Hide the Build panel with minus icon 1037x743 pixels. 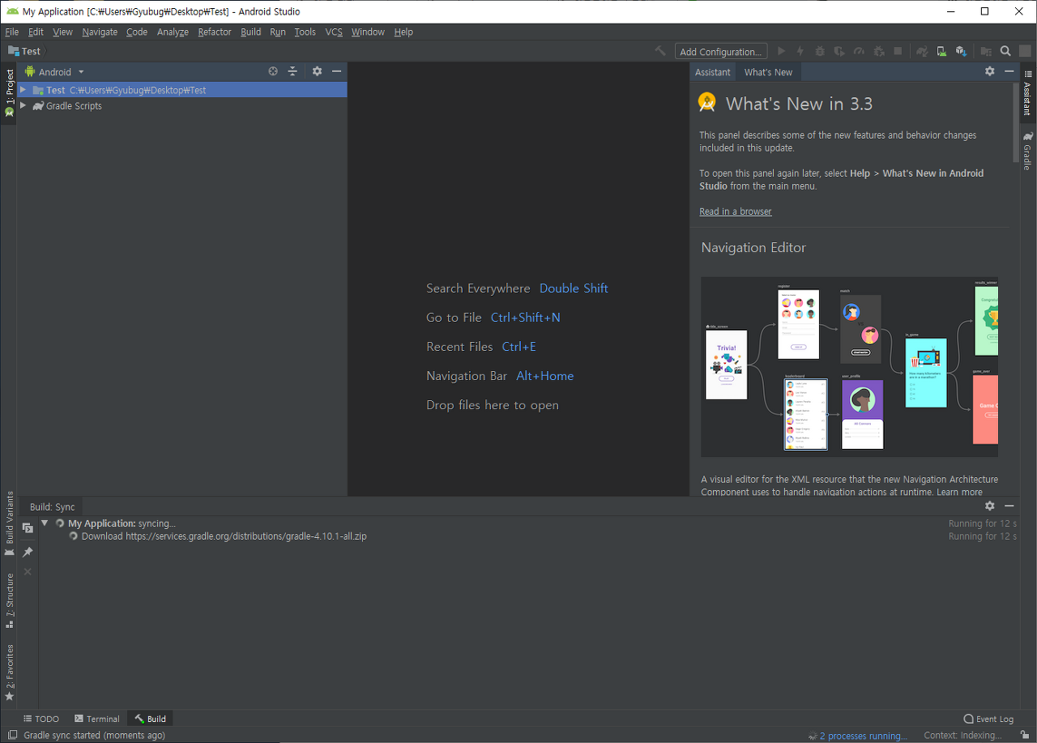click(1009, 506)
